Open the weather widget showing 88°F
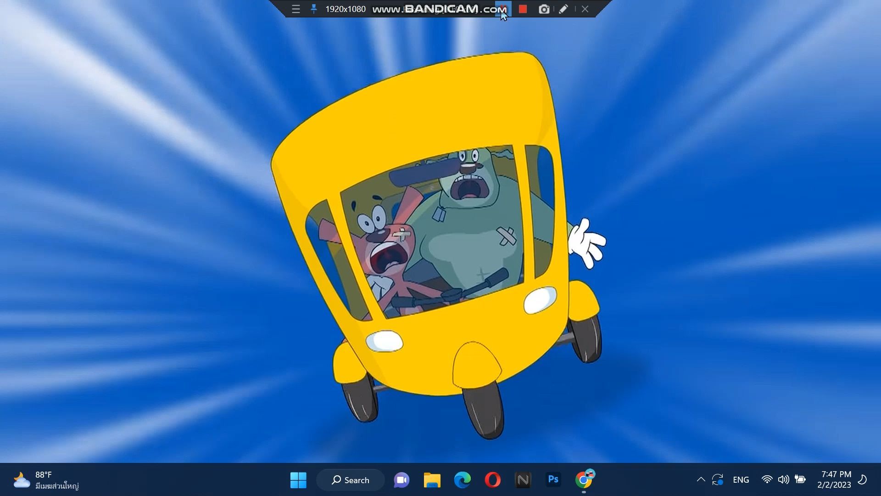This screenshot has height=496, width=881. (46, 480)
